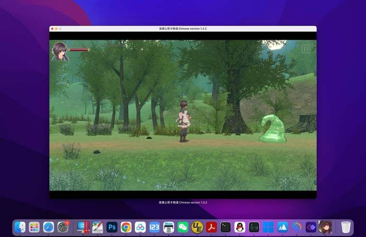The width and height of the screenshot is (366, 237).
Task: Click the red health bar
Action: [x=79, y=49]
